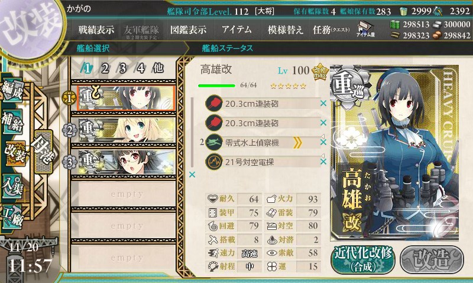Select the blonde heavy cruiser in slot 2
The height and width of the screenshot is (283, 473).
pos(127,130)
